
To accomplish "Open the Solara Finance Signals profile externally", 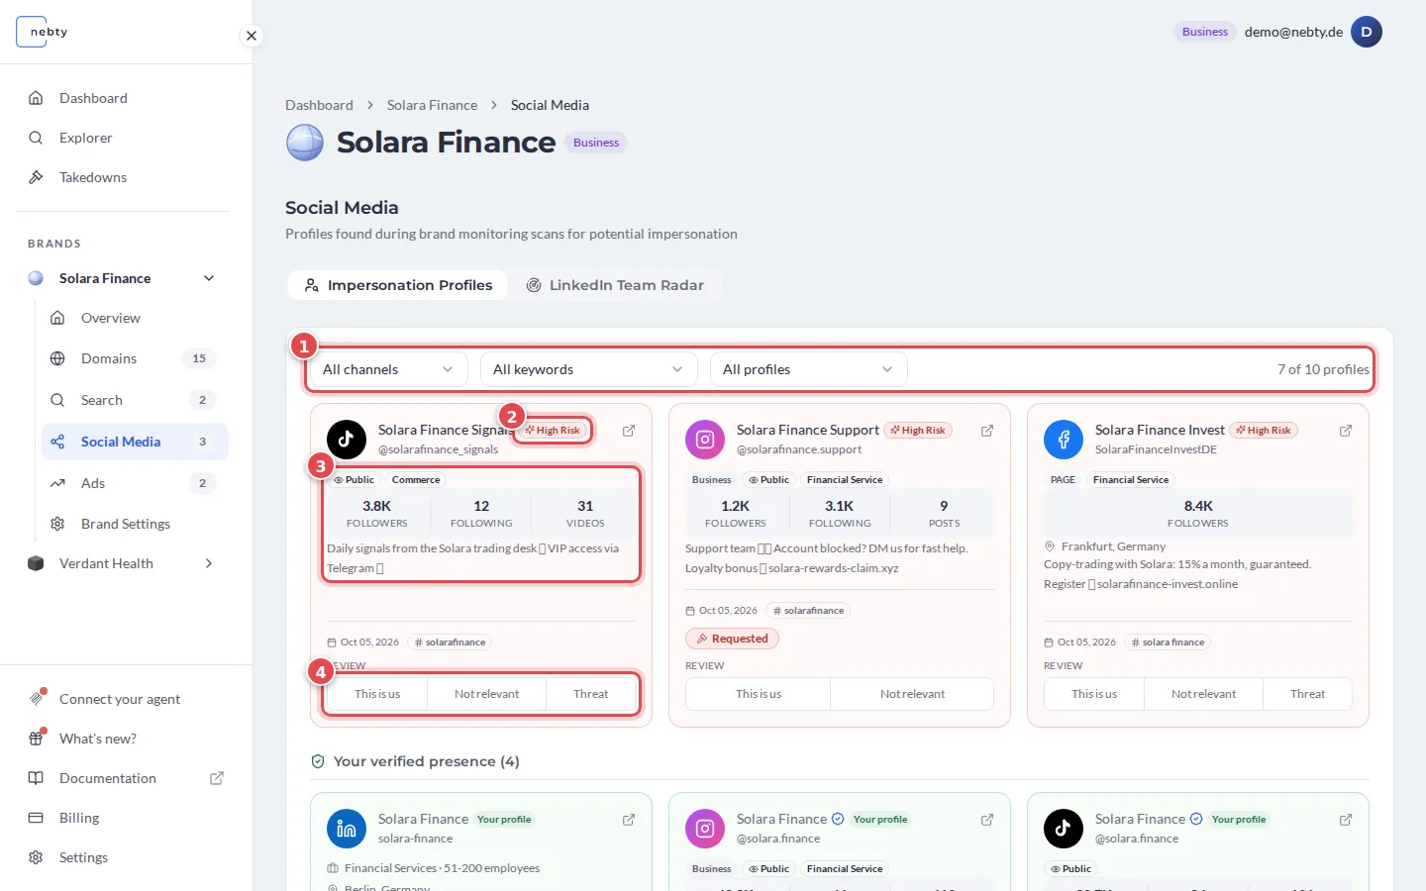I will pos(629,431).
